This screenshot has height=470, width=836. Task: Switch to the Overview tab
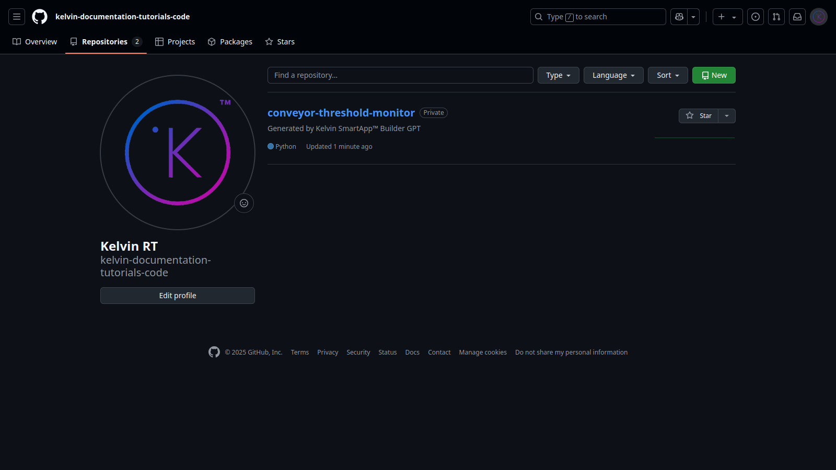point(35,42)
